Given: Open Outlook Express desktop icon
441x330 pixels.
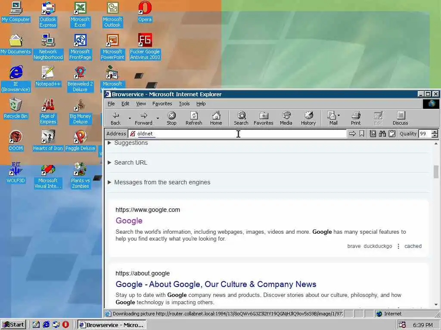Looking at the screenshot, I should click(x=48, y=15).
